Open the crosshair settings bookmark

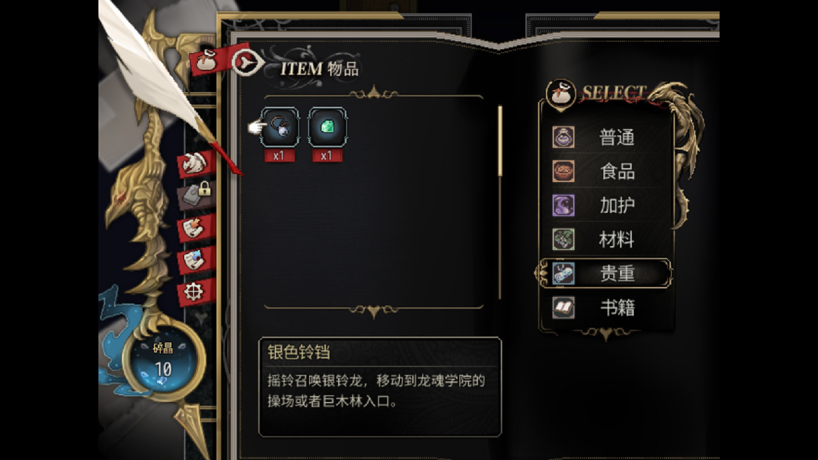tap(194, 292)
